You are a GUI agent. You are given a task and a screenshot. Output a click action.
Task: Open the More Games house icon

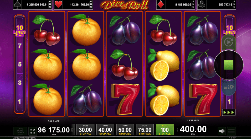pyautogui.click(x=20, y=131)
